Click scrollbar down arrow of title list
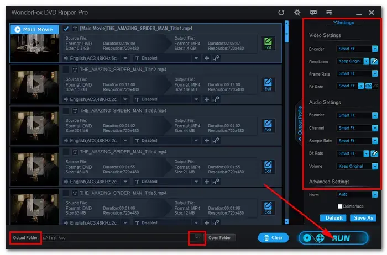Screen dimensions: 387x255 (286, 221)
